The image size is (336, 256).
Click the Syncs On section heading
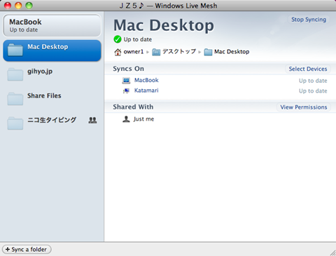pos(128,69)
